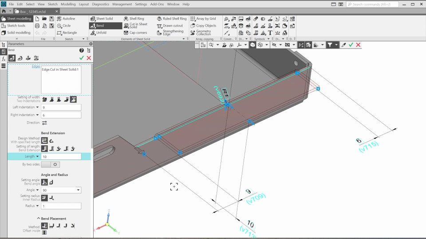Toggle the By two sides switch
Screen dimensions: 426x239
(50, 164)
